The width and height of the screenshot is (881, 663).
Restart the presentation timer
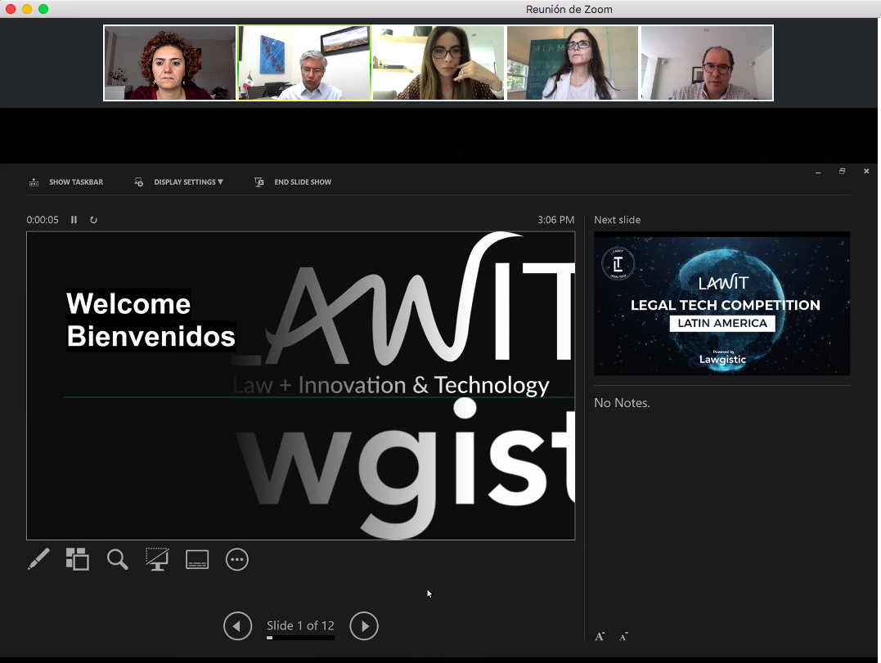click(94, 220)
